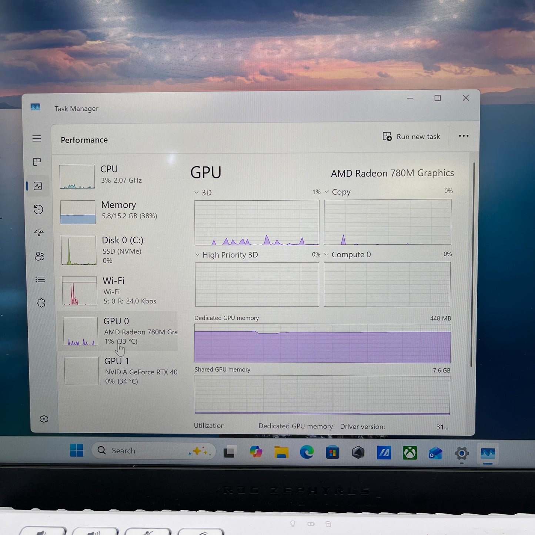Expand the Copy graph engine dropdown
This screenshot has width=535, height=535.
point(327,192)
